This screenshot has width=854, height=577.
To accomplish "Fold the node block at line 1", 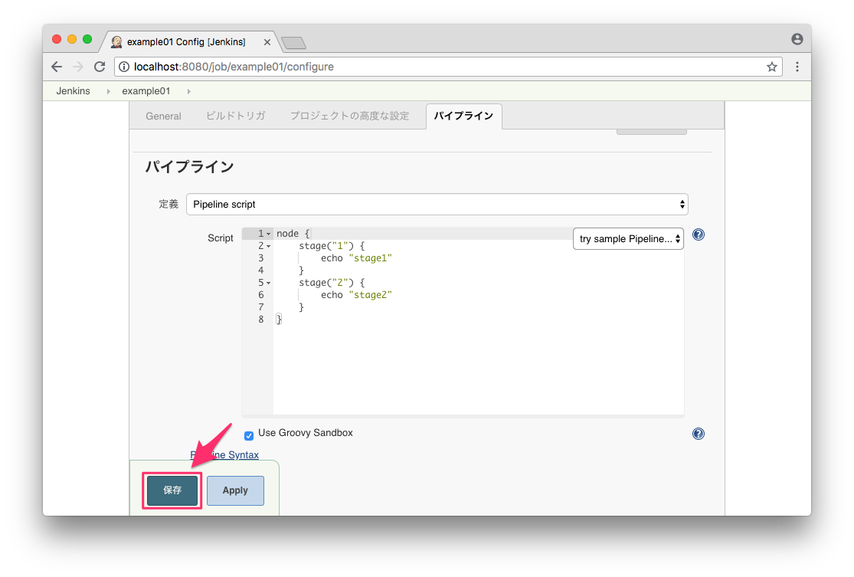I will point(269,234).
